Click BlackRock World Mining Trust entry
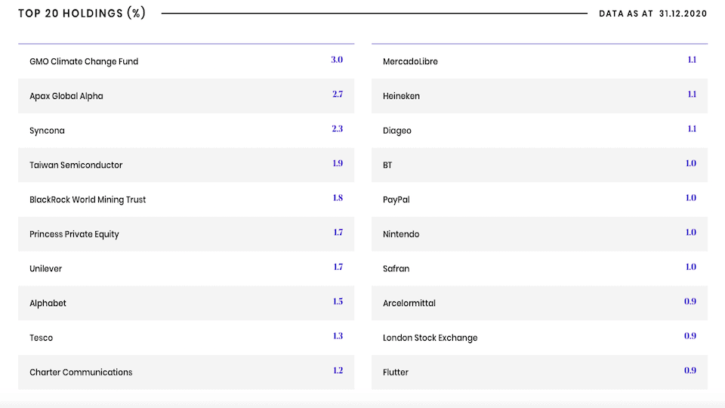This screenshot has width=725, height=408. click(x=88, y=200)
